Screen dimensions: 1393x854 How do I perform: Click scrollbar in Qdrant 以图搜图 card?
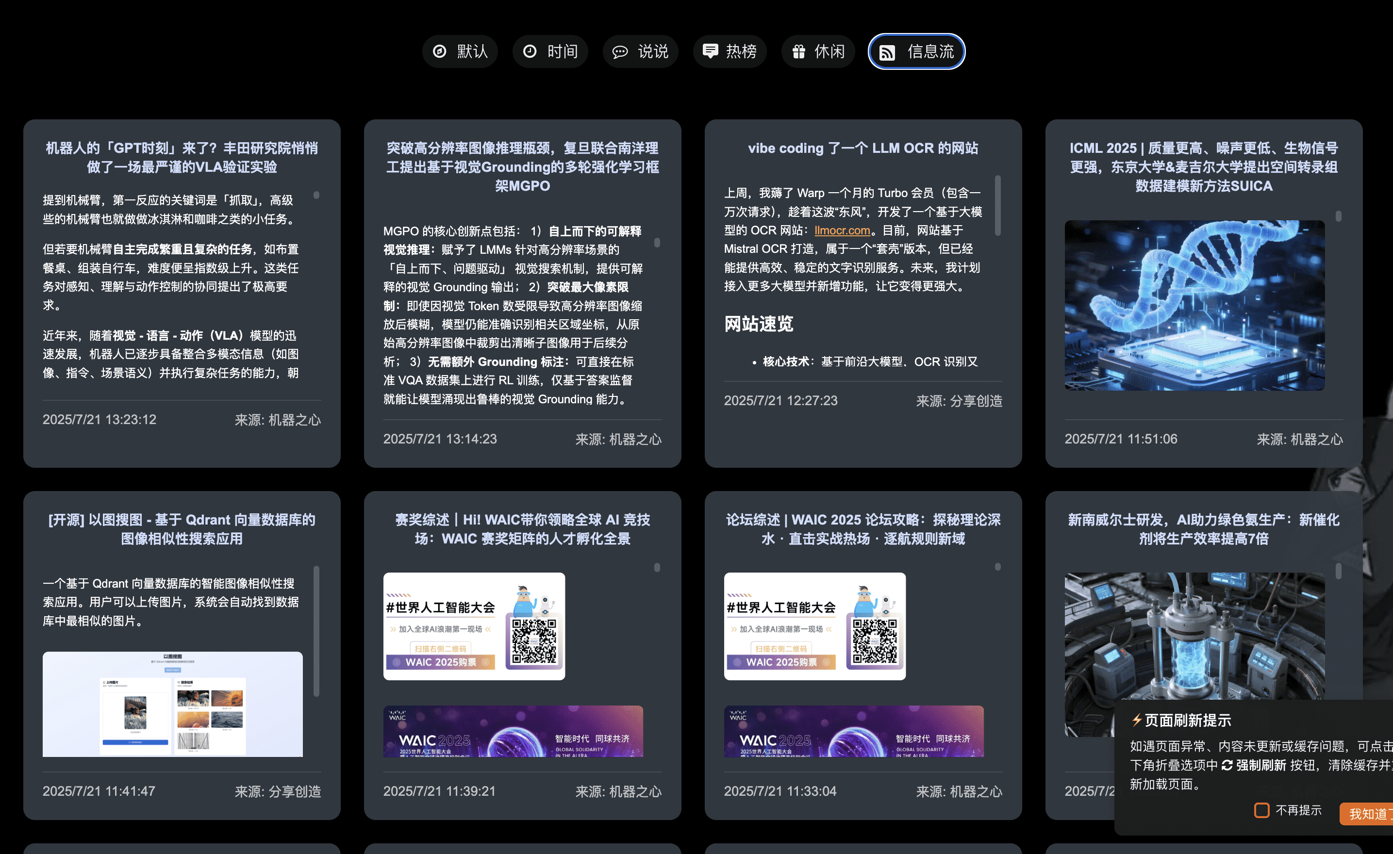pyautogui.click(x=316, y=630)
